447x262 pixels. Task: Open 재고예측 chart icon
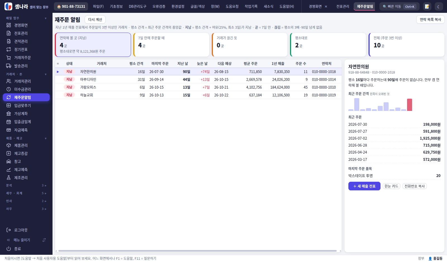[x=9, y=169]
